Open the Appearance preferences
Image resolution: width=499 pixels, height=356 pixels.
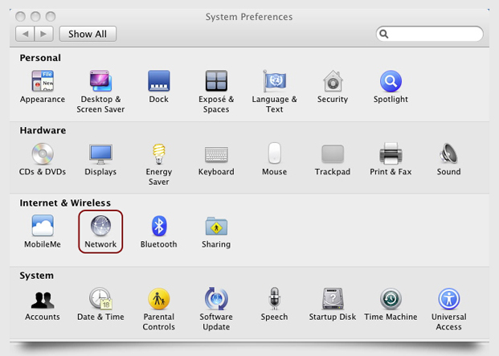[43, 87]
